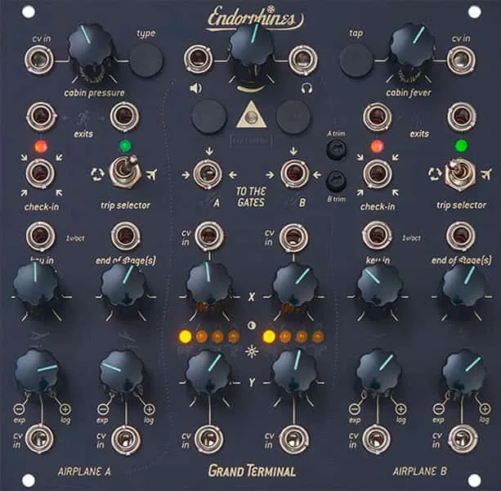The height and width of the screenshot is (491, 501).
Task: Click the A trim trimmer
Action: click(336, 150)
